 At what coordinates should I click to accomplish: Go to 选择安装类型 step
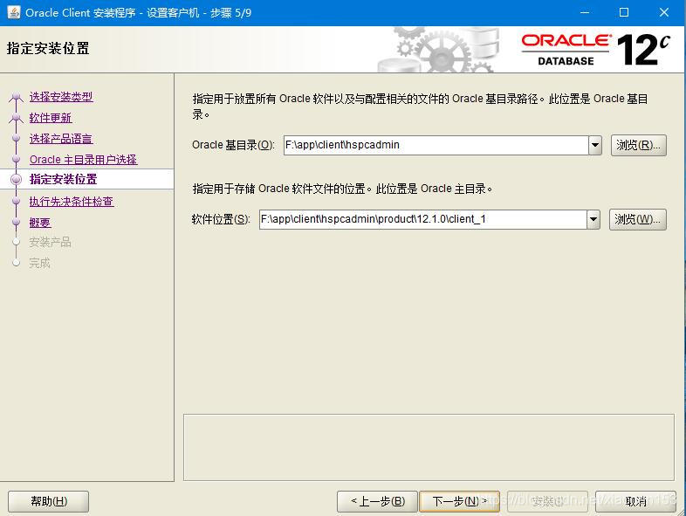[x=61, y=97]
